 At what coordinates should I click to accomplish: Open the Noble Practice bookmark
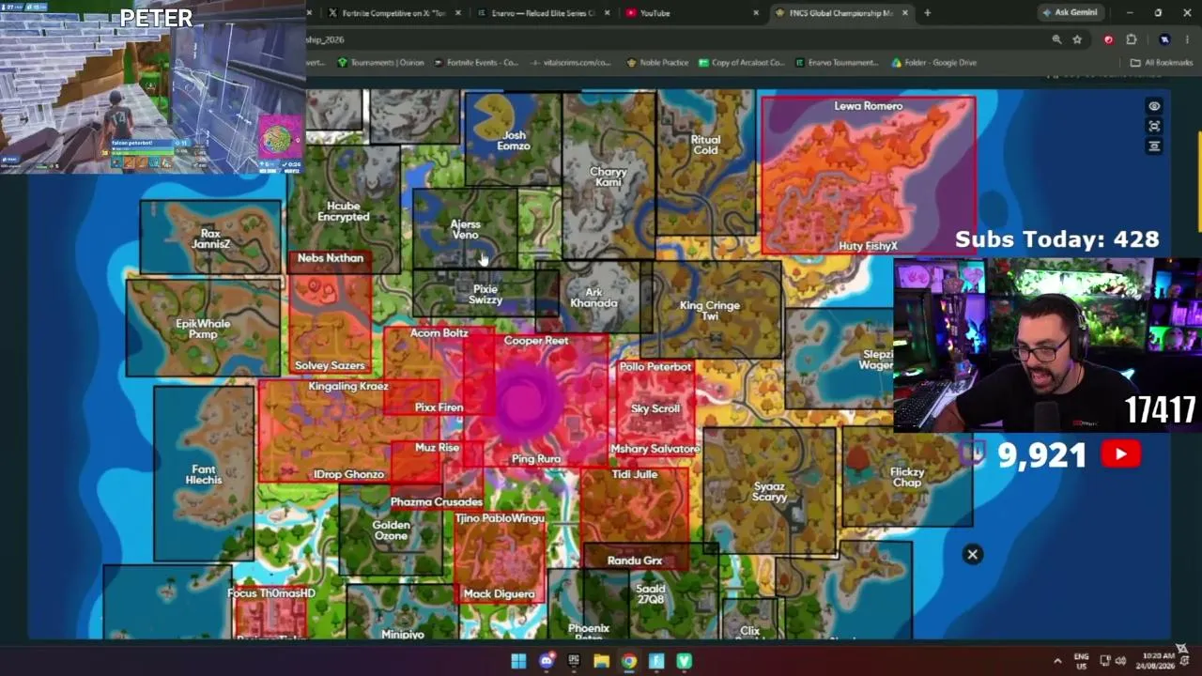pyautogui.click(x=655, y=63)
